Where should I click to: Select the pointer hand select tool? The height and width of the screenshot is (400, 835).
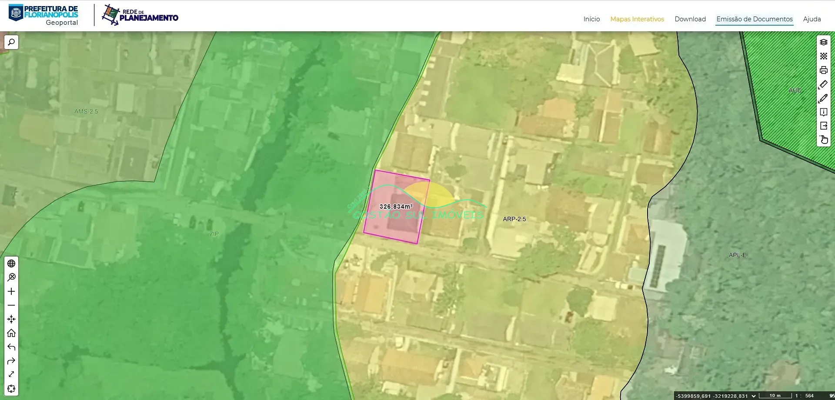click(824, 140)
